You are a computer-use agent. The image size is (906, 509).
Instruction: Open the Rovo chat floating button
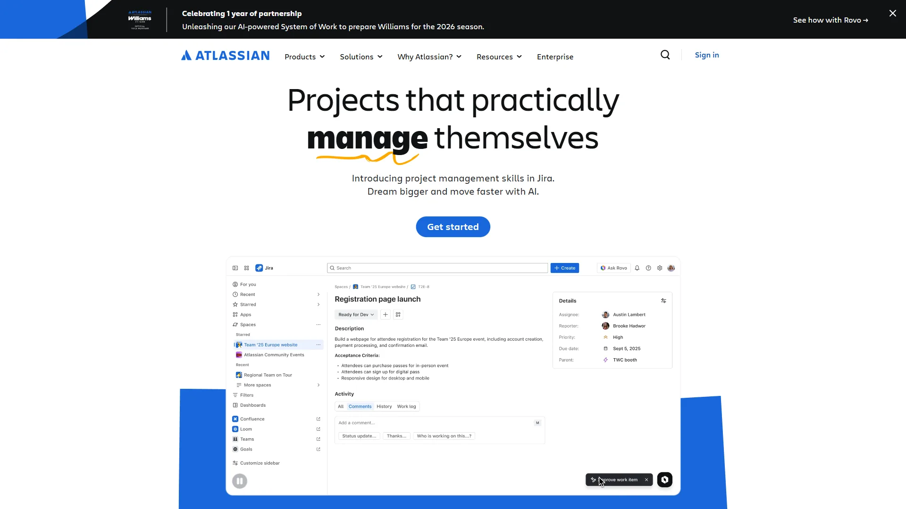[x=665, y=480]
